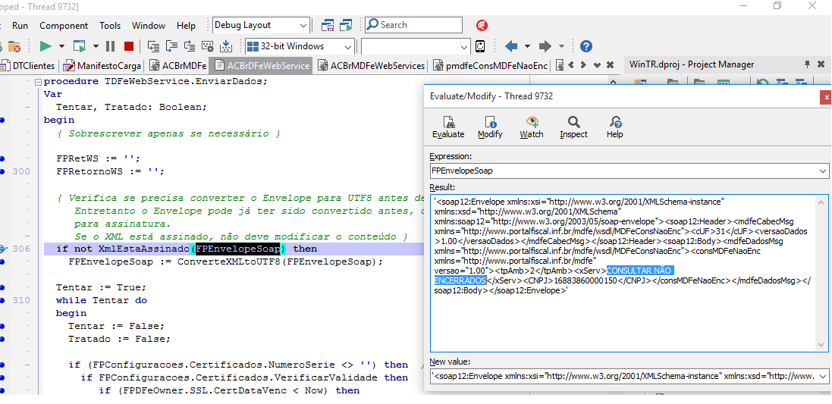Viewport: 832px width, 404px height.
Task: Pause the running program
Action: [x=111, y=46]
